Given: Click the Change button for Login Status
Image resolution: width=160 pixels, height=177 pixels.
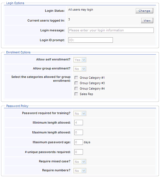Looking at the screenshot, I should (x=144, y=11).
